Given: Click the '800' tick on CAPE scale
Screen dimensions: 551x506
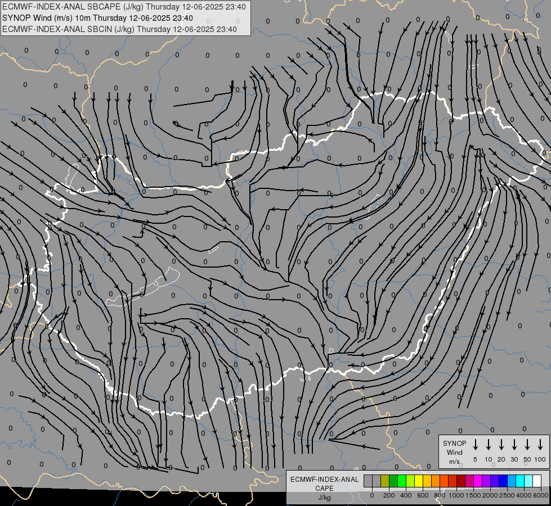Looking at the screenshot, I should coord(440,495).
